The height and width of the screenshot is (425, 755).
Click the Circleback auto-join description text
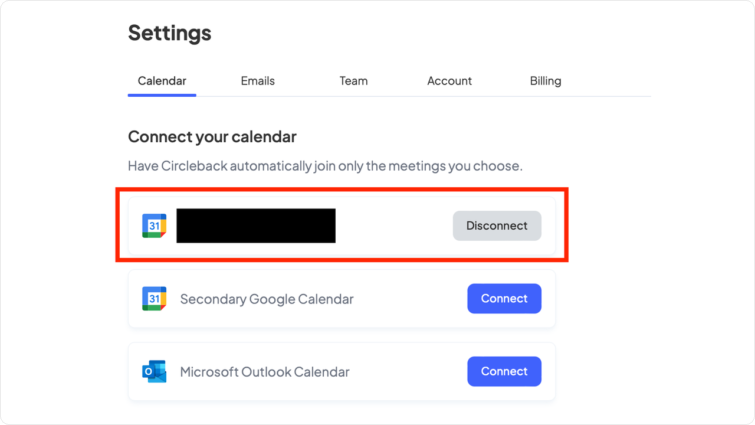325,166
